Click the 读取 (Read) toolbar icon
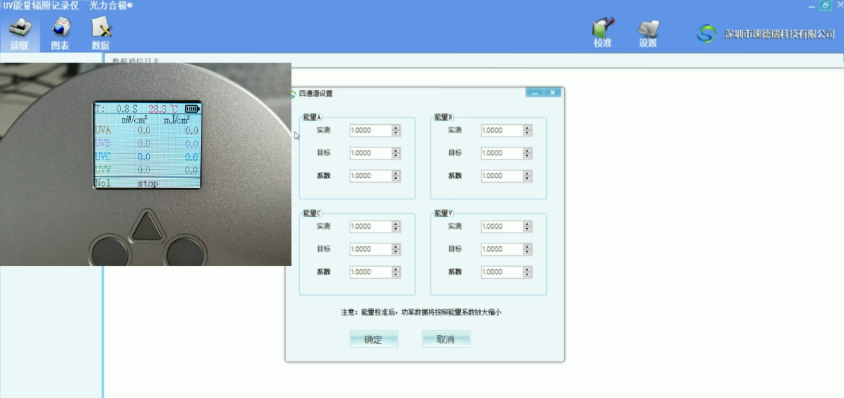 [19, 33]
